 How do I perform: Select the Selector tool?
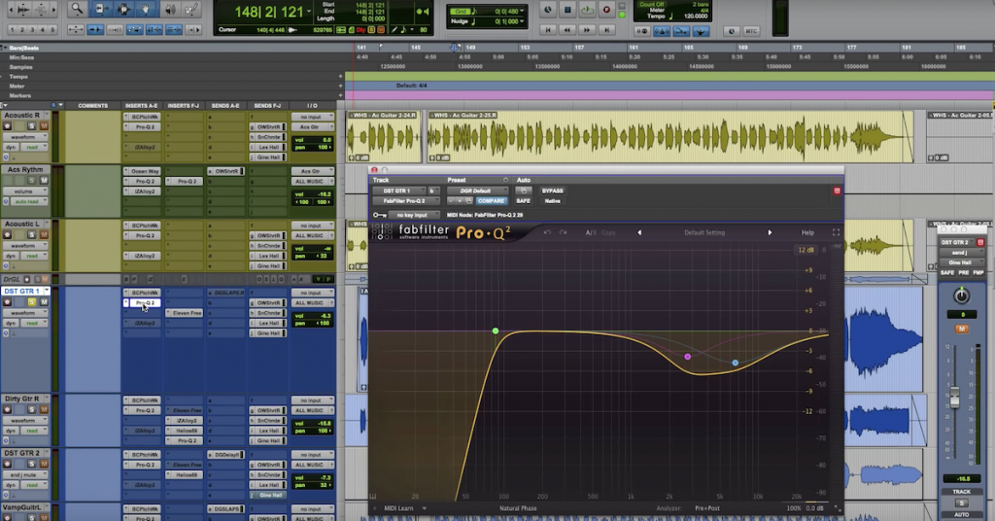123,9
